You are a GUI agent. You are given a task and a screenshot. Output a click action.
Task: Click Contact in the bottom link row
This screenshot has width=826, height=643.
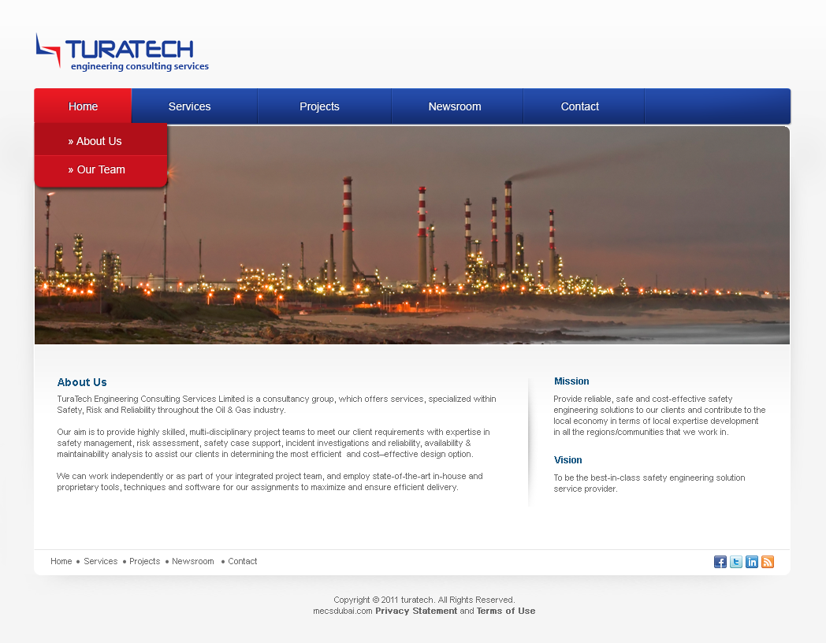coord(242,561)
